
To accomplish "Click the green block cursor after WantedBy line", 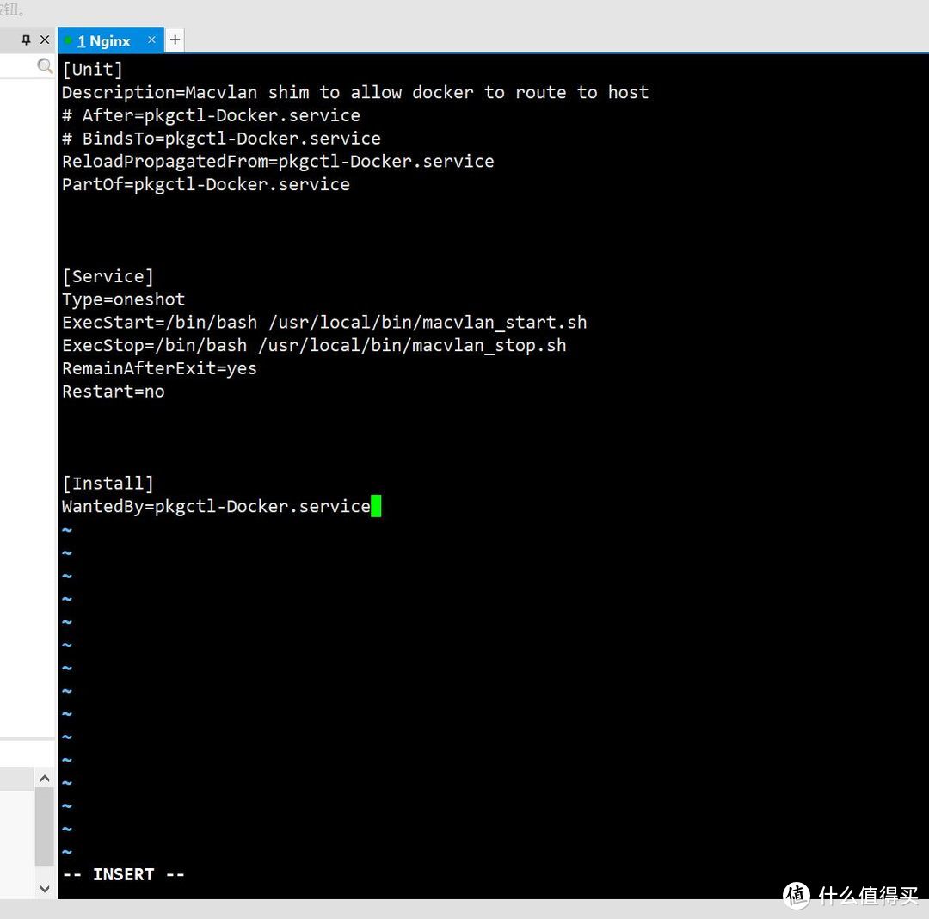I will (x=377, y=506).
